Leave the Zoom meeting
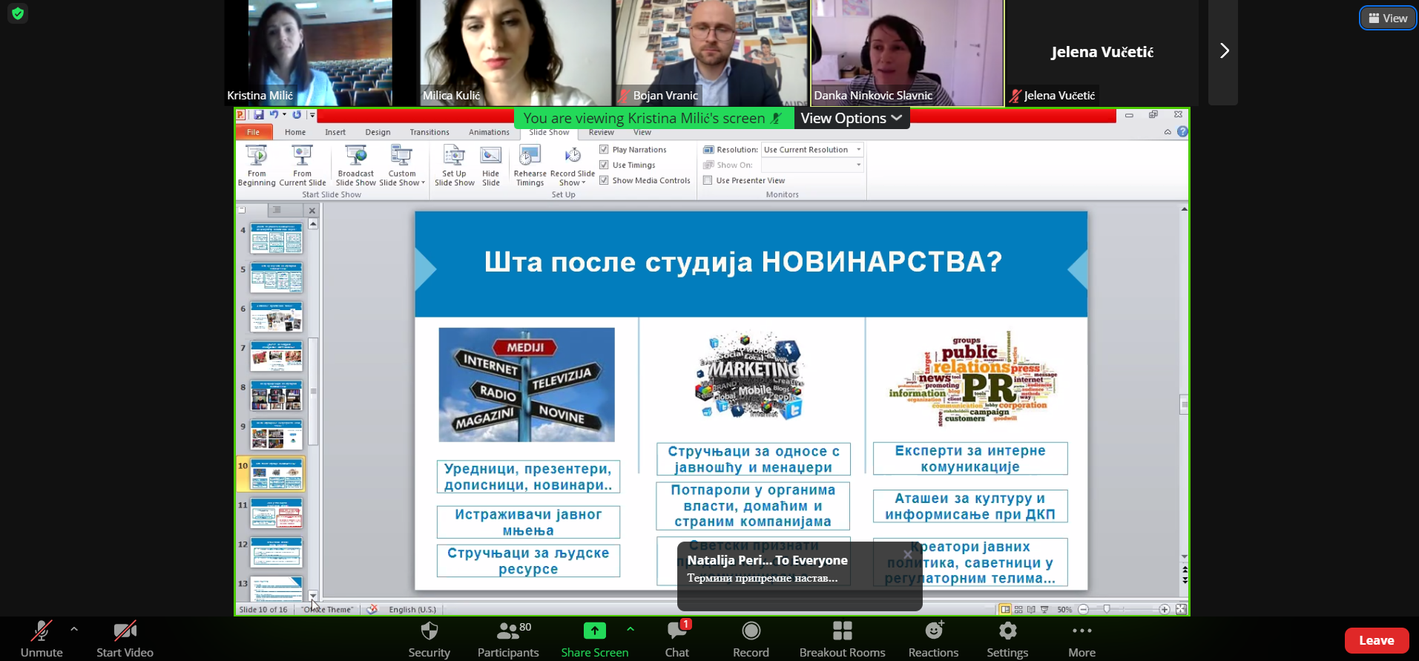1419x661 pixels. [1376, 640]
